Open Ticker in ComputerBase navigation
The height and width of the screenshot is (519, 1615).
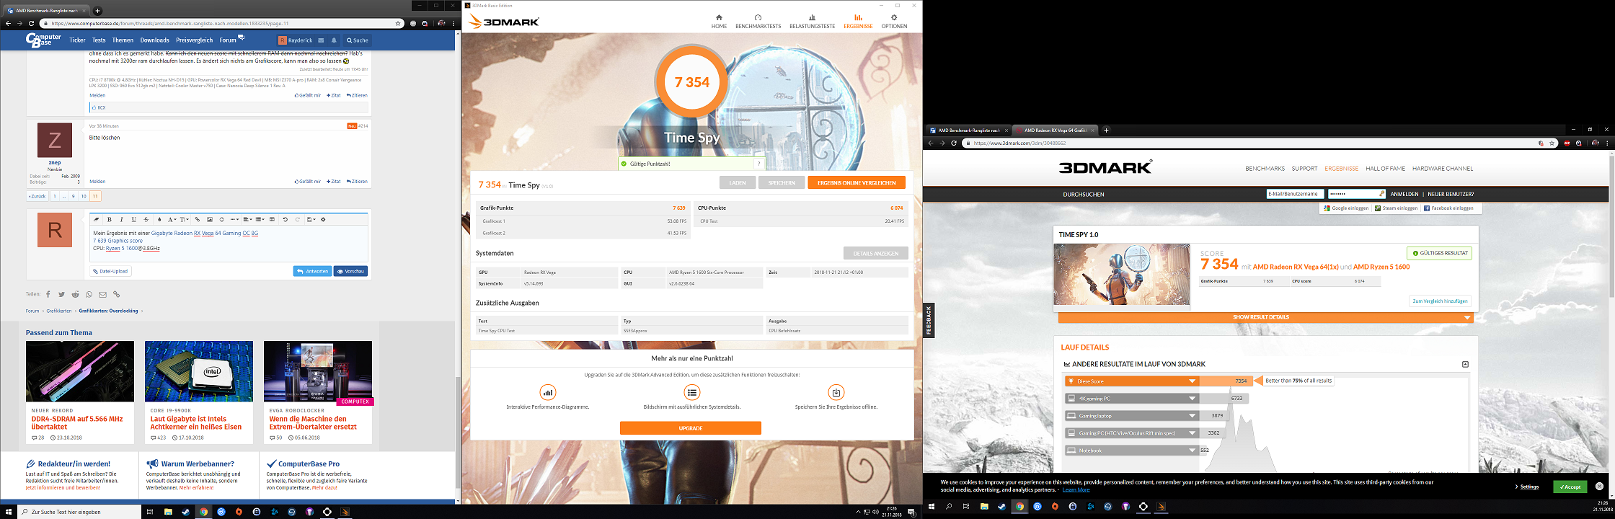point(77,40)
